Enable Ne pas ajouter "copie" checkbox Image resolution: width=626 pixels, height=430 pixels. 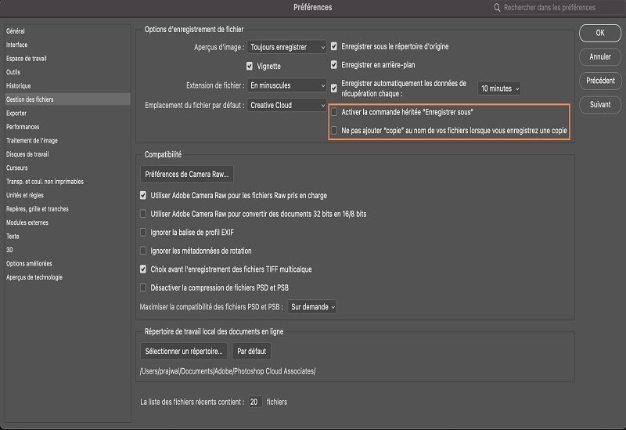(x=334, y=130)
